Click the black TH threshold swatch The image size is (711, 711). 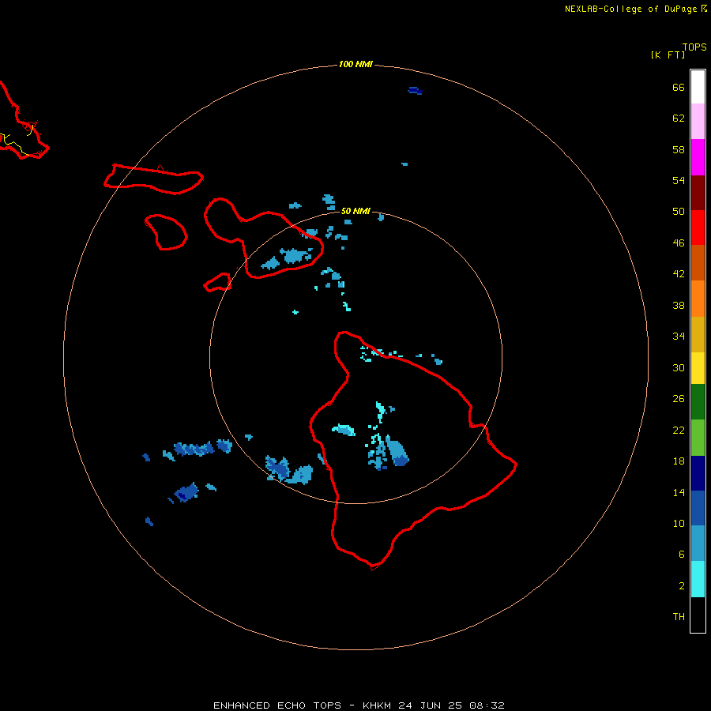(x=698, y=615)
